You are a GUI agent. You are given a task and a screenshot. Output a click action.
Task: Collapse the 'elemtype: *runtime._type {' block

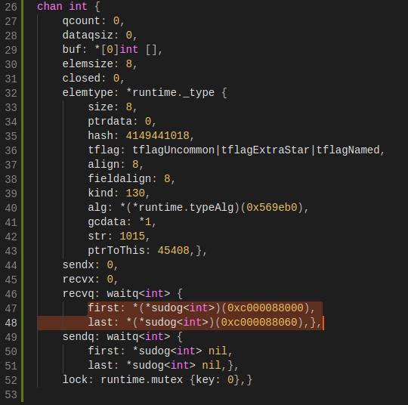coord(144,93)
